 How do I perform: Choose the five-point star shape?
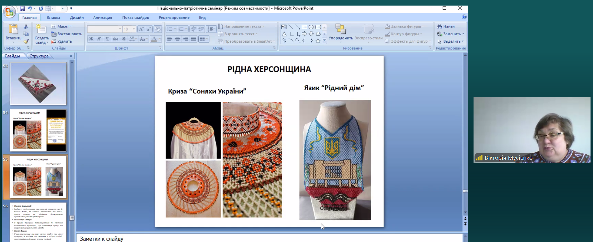coord(318,41)
